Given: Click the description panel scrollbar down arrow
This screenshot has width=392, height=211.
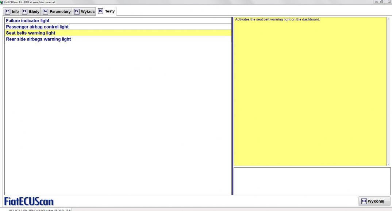Looking at the screenshot, I should coord(388,164).
